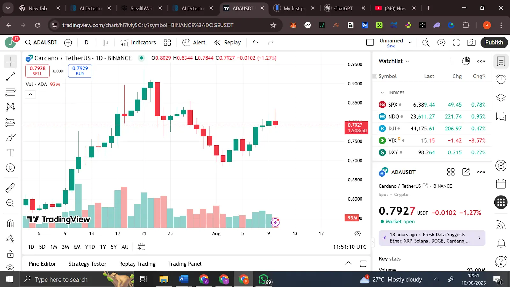Select the ruler measure tool

click(11, 188)
